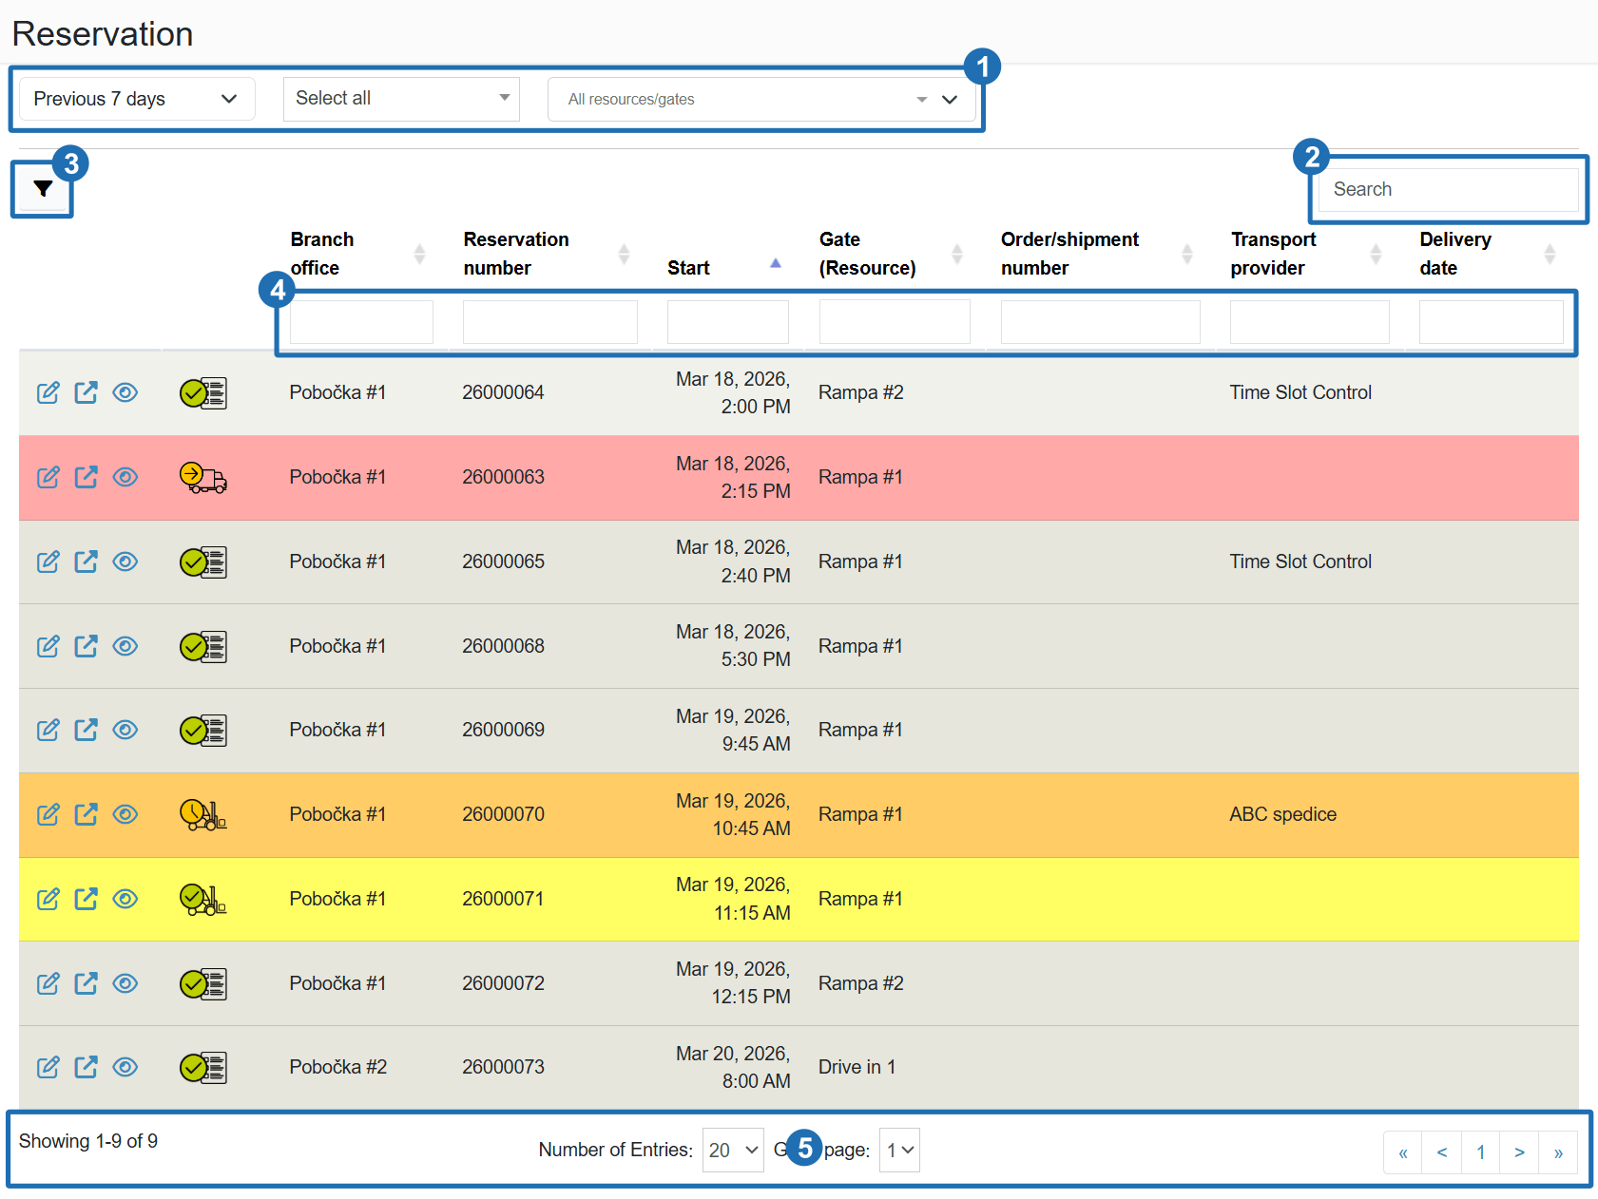Click the Branch office column filter box
Screen dimensions: 1598x1199
click(x=361, y=322)
